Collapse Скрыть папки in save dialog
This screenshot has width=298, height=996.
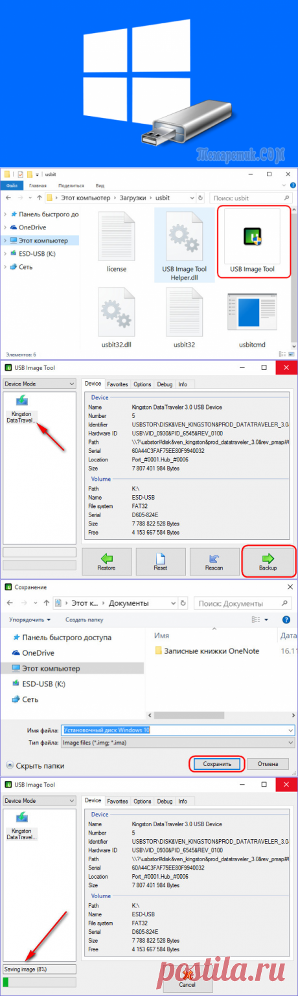coord(36,765)
